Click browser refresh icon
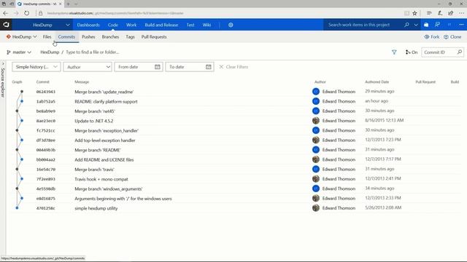 [x=27, y=13]
